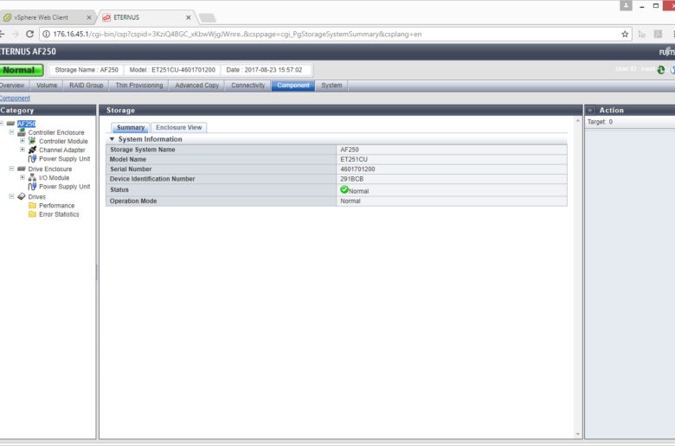Click the vSphere Web Client tab favicon
Viewport: 675px width, 446px height.
coord(7,17)
